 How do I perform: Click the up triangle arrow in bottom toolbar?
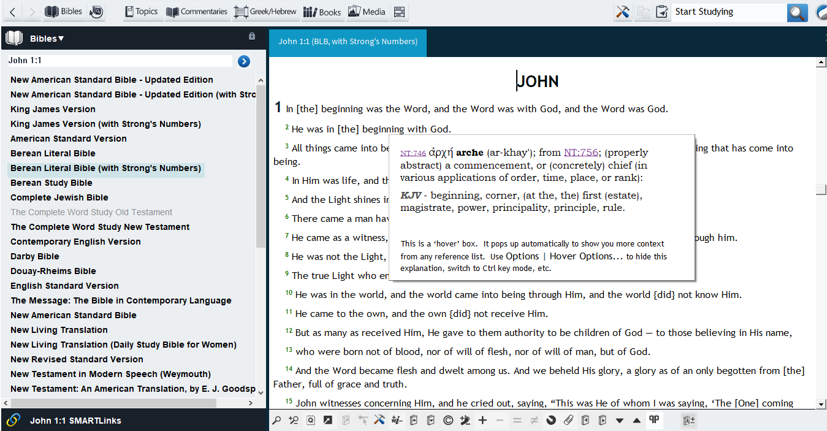tap(637, 421)
